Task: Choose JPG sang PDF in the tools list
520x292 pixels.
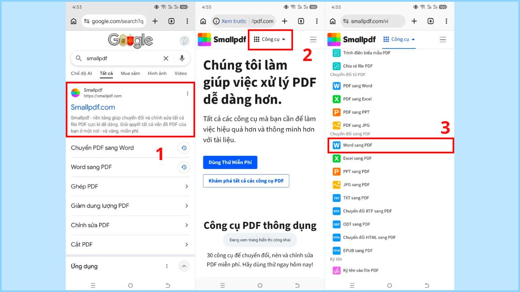Action: pyautogui.click(x=351, y=185)
